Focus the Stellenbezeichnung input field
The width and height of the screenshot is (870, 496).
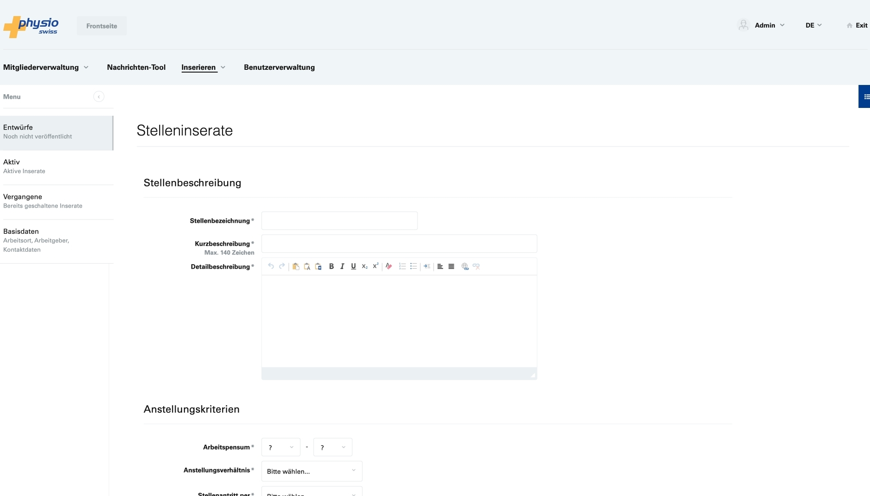pos(339,221)
